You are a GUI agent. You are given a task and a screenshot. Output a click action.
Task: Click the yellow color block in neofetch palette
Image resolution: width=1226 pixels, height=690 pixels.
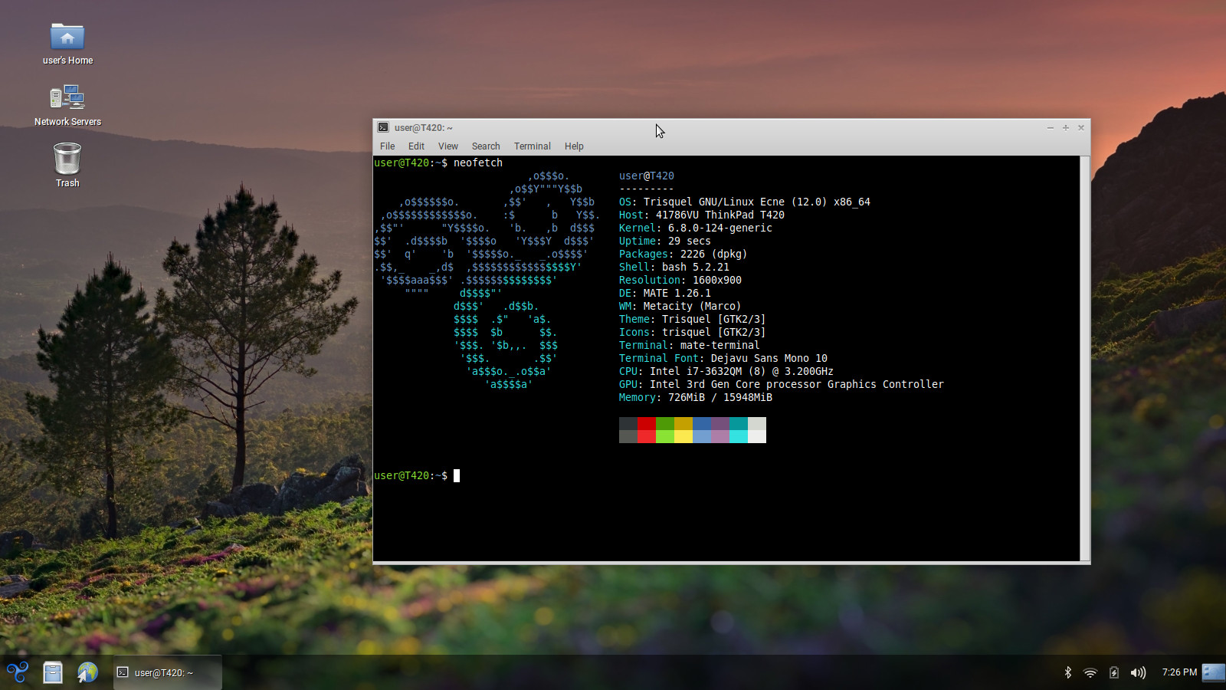tap(683, 423)
